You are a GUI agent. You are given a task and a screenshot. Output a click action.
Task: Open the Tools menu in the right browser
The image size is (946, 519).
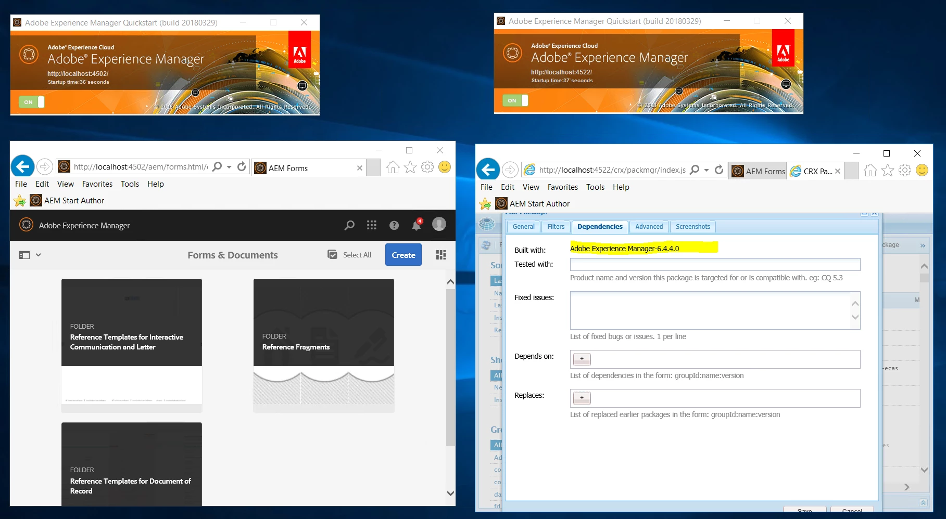[595, 187]
